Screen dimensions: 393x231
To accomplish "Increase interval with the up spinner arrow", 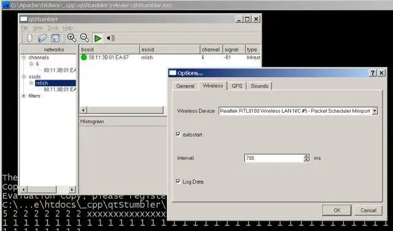I will pyautogui.click(x=306, y=156).
